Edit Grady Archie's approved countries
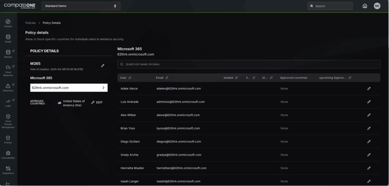The image size is (389, 186). [369, 155]
